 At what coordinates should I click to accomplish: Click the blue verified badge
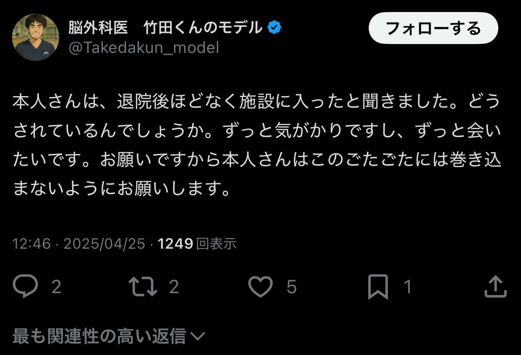pos(274,27)
